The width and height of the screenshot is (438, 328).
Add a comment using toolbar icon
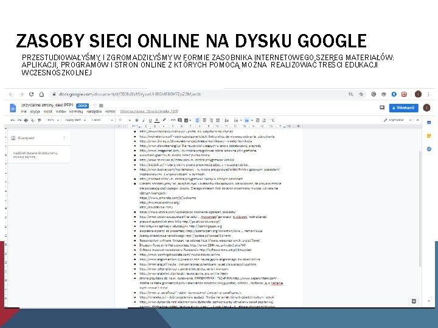click(x=179, y=120)
